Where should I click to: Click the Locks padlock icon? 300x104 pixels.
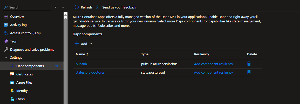12,99
